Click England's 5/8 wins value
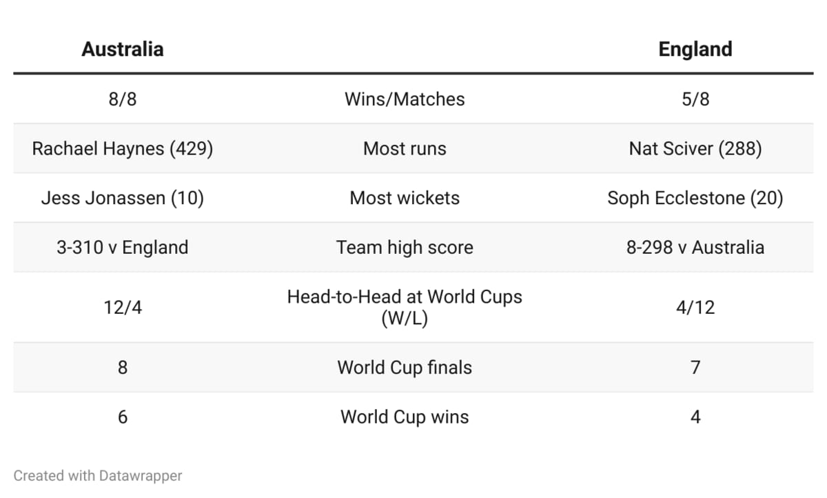Screen dimensions: 827x498 [695, 99]
